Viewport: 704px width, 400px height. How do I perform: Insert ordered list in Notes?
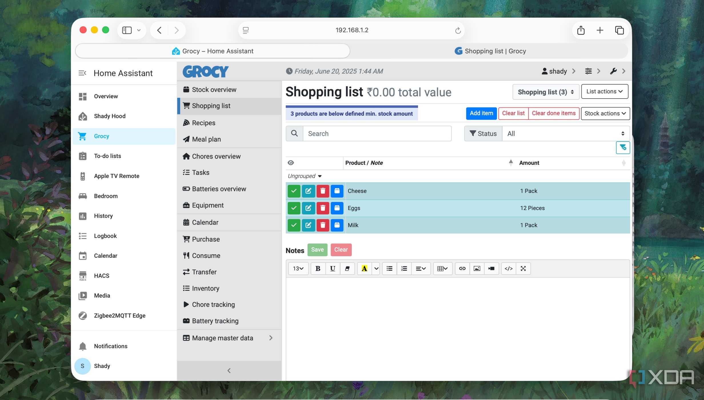404,269
